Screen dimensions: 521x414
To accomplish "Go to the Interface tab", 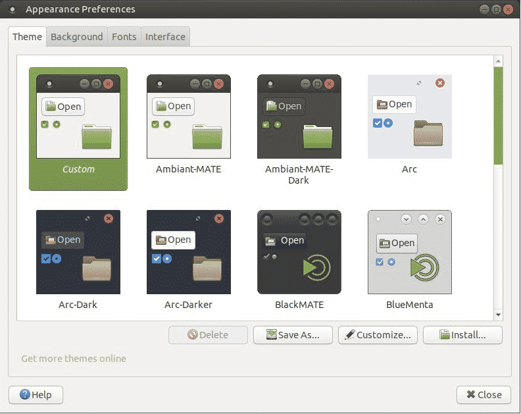I will (165, 37).
